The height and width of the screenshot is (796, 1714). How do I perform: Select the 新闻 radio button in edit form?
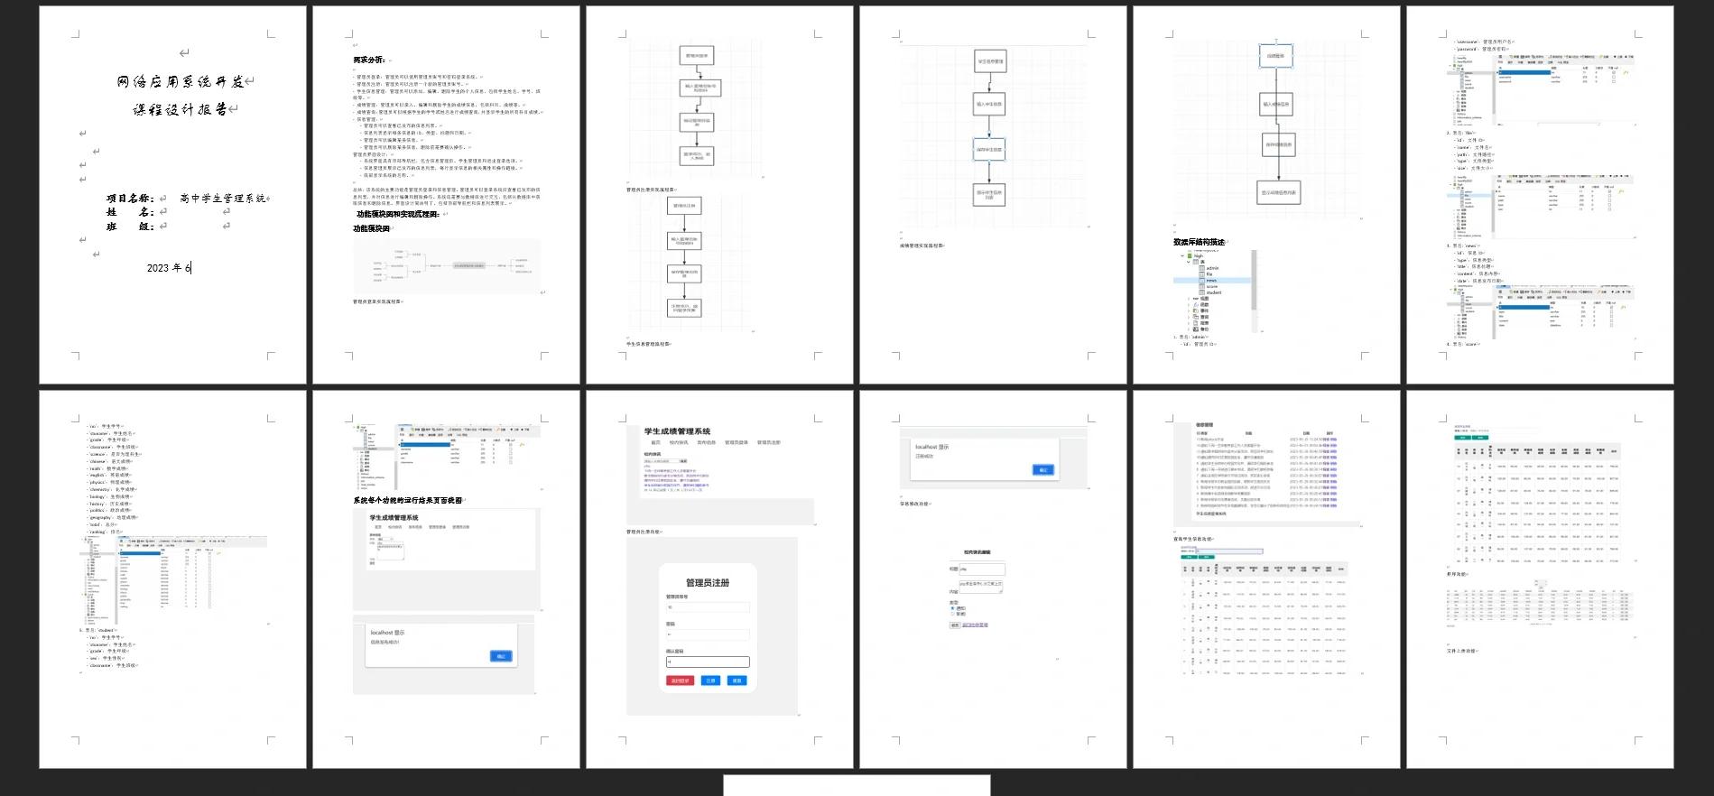[x=952, y=614]
